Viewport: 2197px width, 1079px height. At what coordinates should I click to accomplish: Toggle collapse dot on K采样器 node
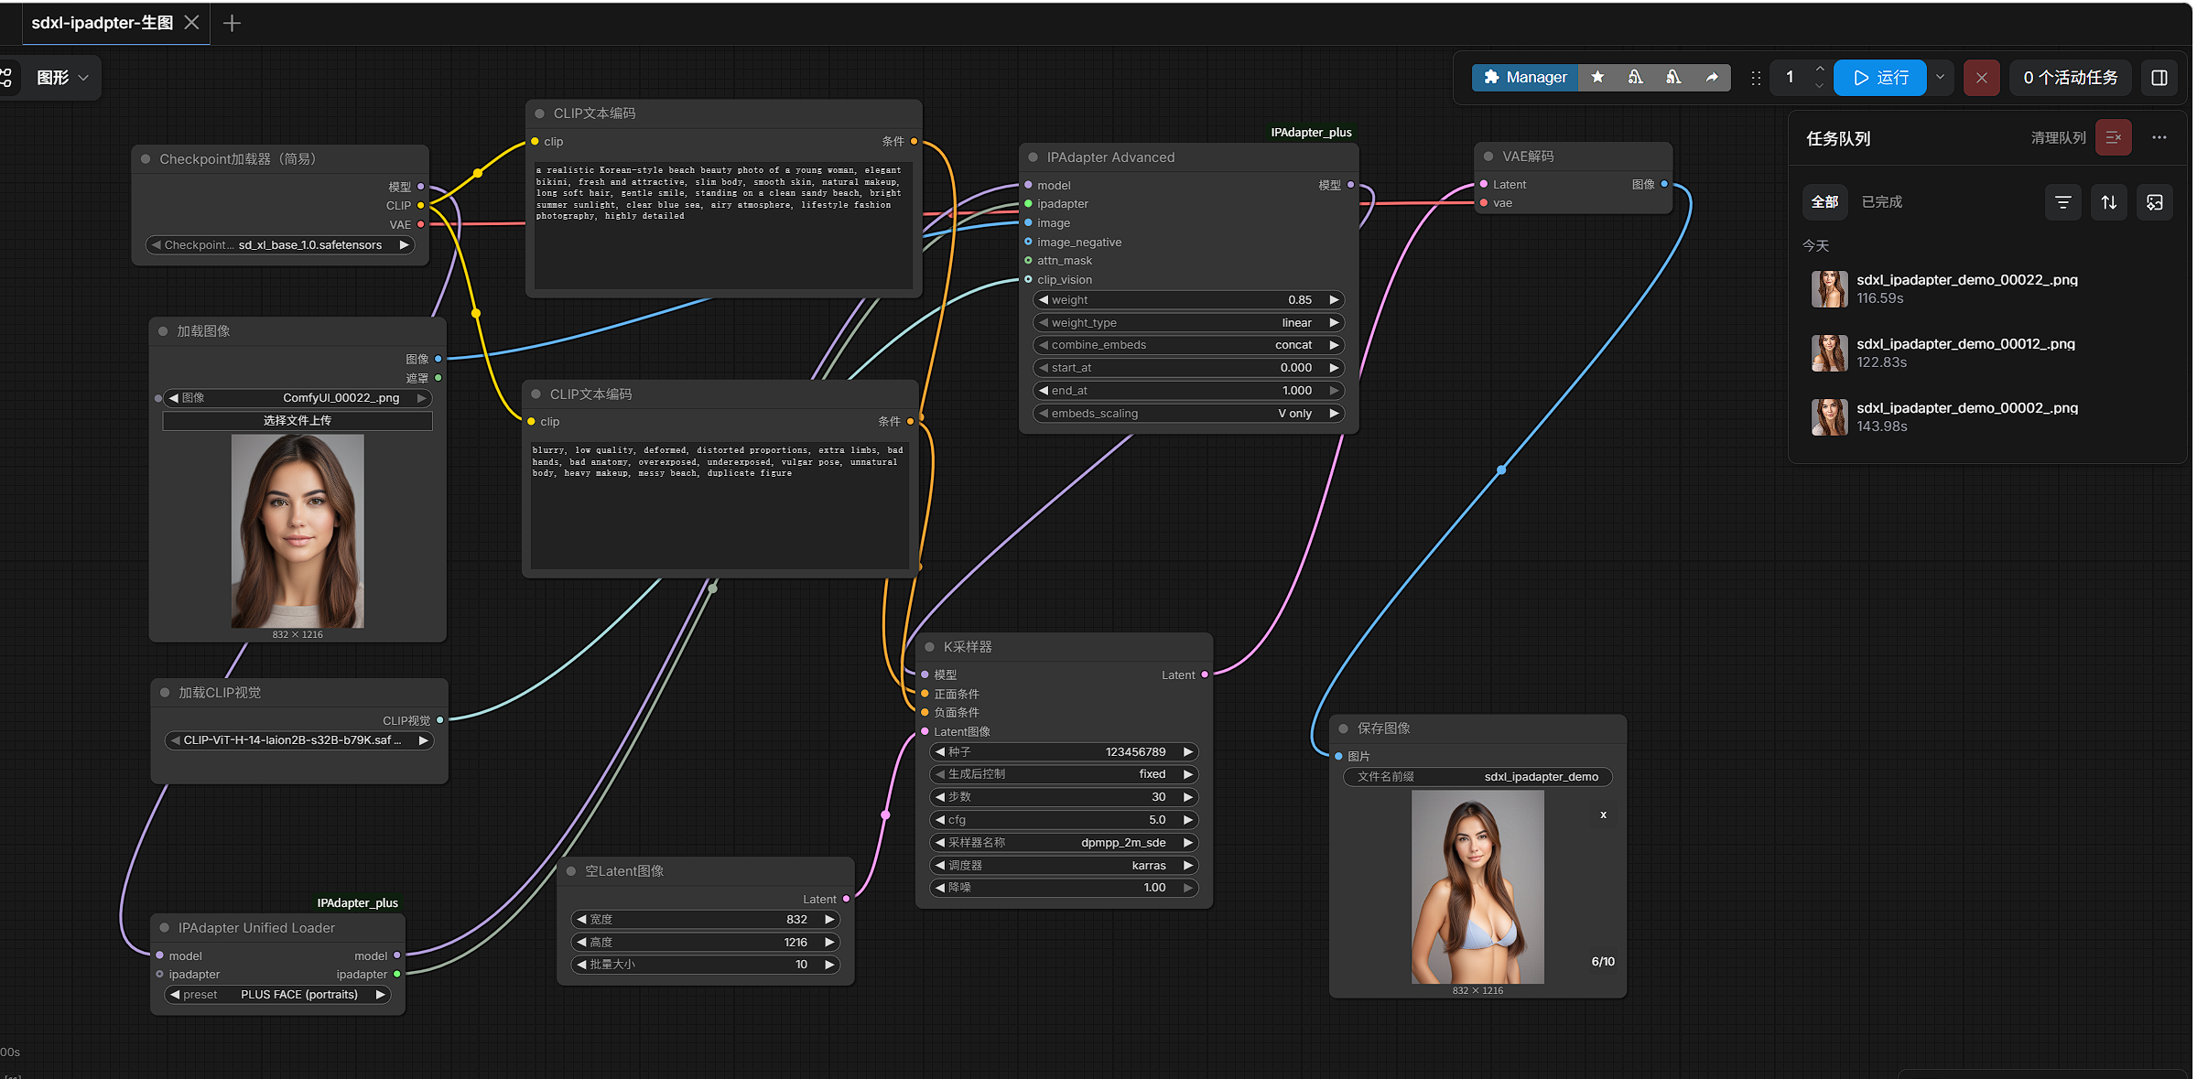click(x=930, y=647)
